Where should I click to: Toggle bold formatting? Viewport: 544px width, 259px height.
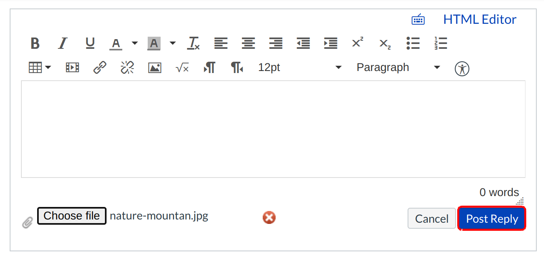click(35, 43)
